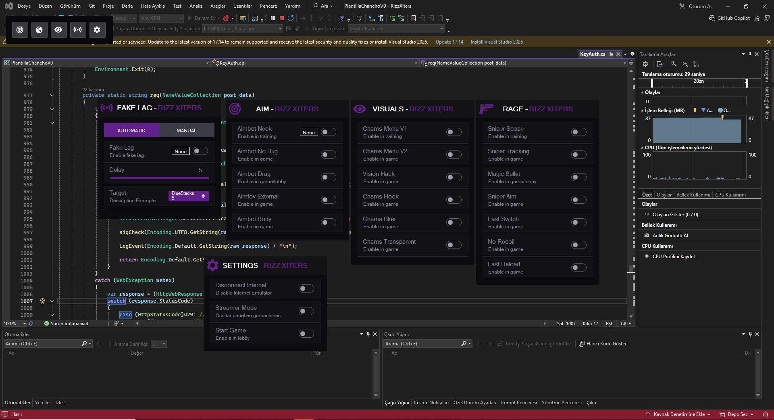The width and height of the screenshot is (774, 420).
Task: Toggle the Aimbot Neck switch
Action: pyautogui.click(x=329, y=132)
